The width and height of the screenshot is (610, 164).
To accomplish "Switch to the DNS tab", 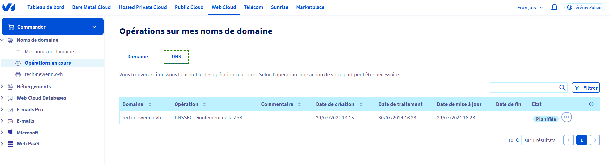I will point(176,57).
